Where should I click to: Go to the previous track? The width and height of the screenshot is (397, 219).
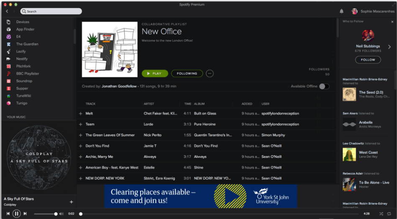pos(8,214)
